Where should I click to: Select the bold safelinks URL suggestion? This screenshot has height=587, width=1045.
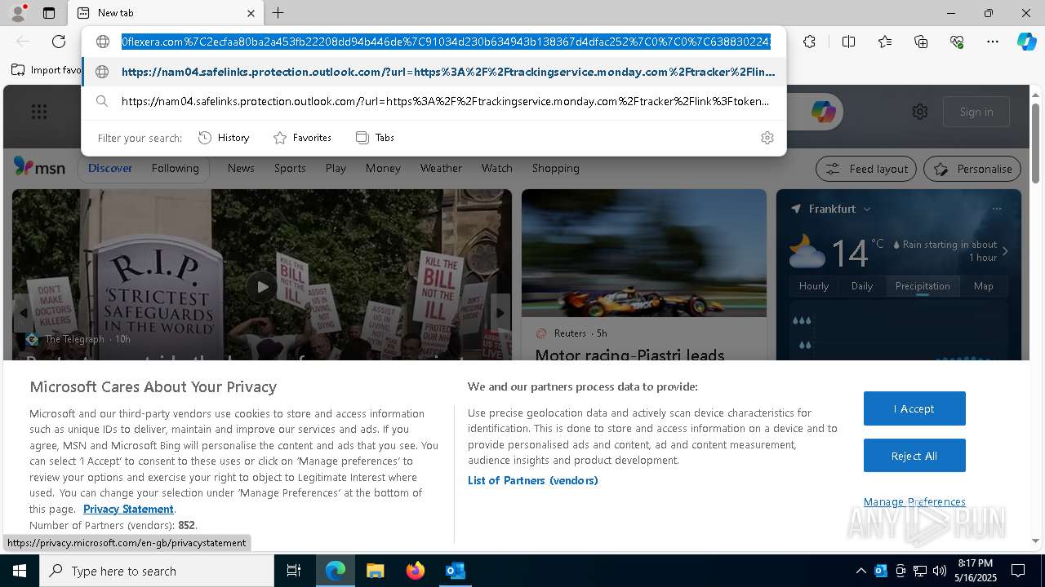click(x=434, y=72)
